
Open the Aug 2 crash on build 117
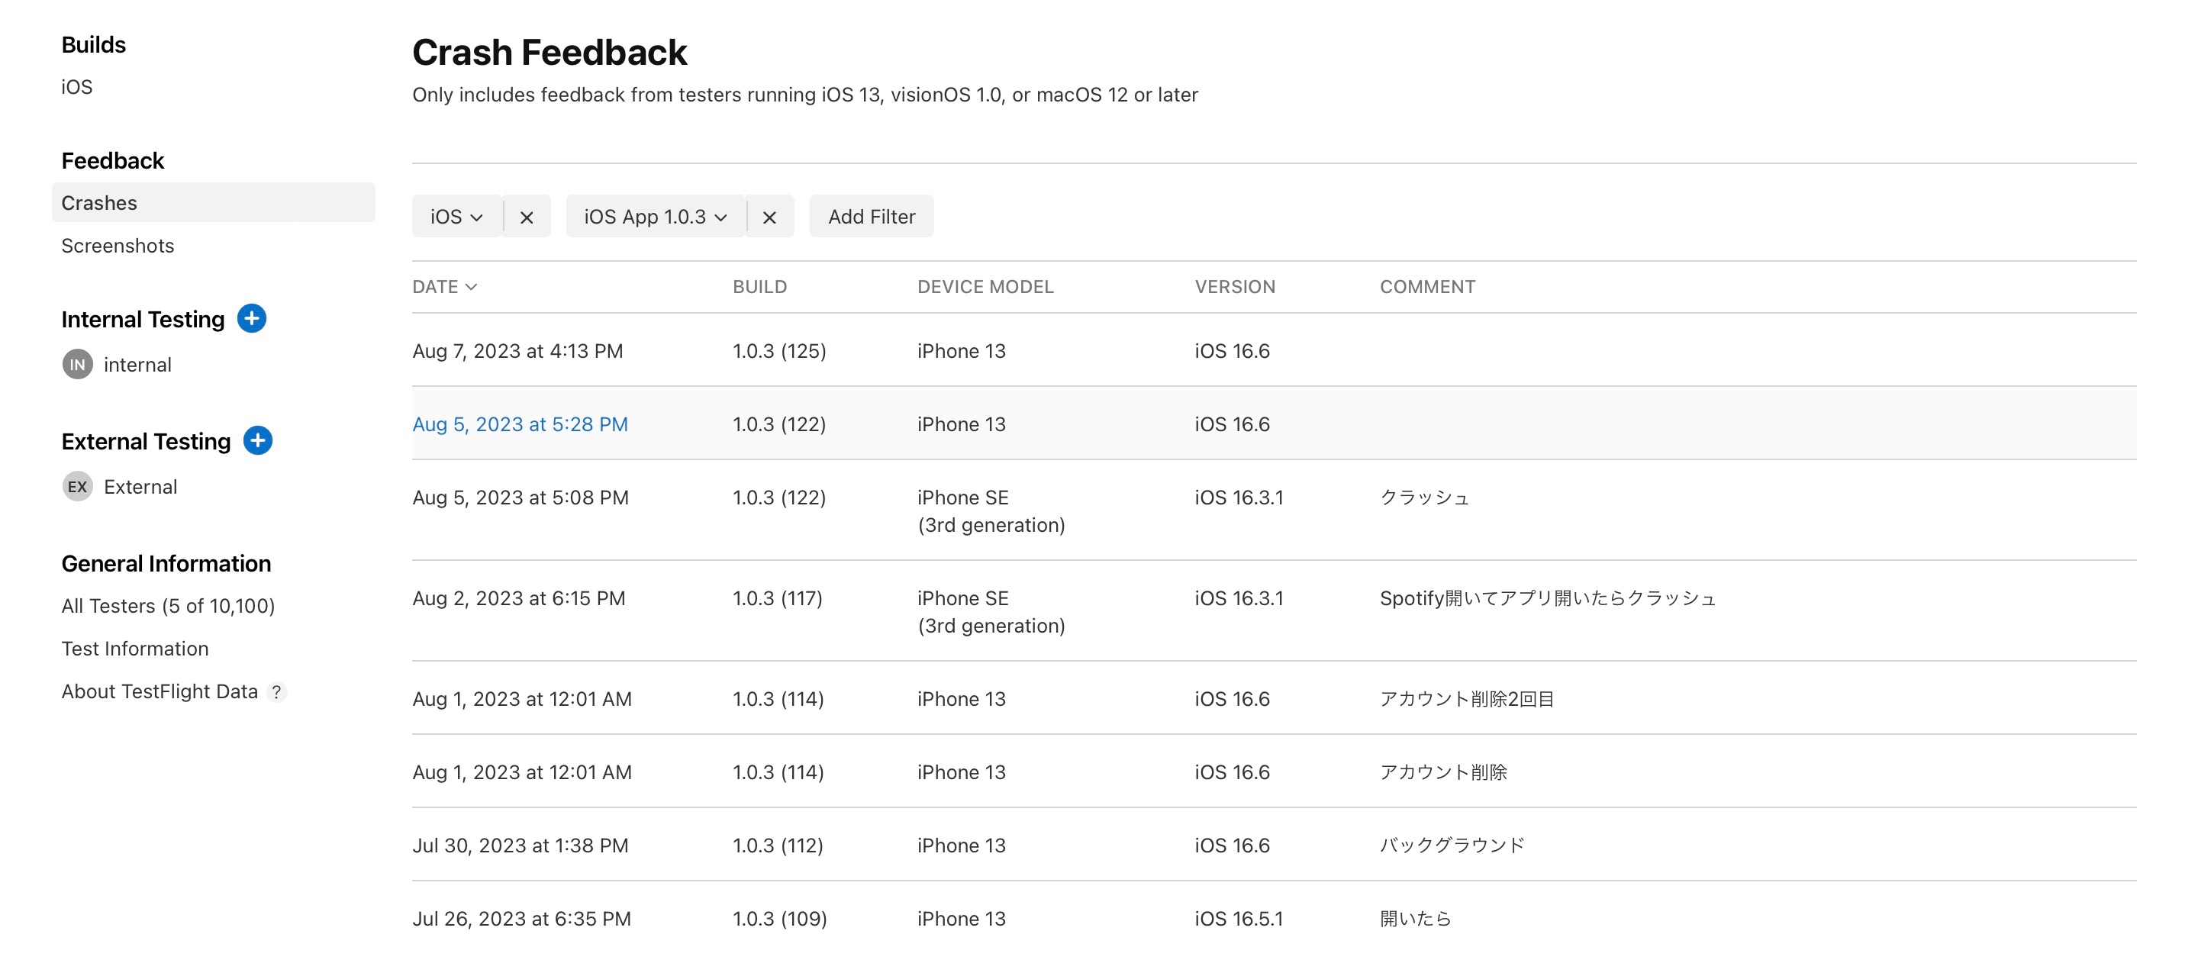point(519,598)
